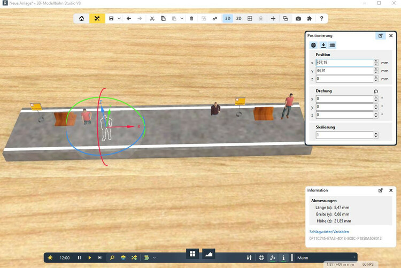Expand the save options dropdown arrow
Viewport: 401px width, 268px height.
(x=119, y=18)
